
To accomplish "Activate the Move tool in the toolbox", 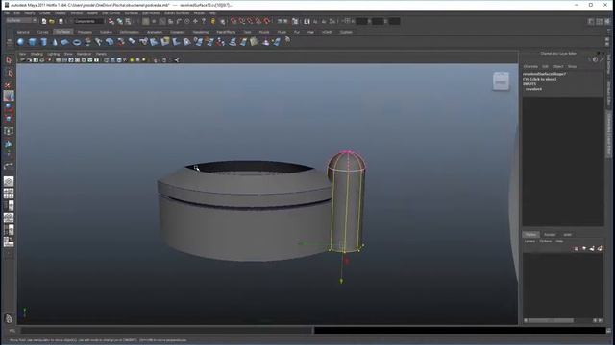I will [9, 96].
